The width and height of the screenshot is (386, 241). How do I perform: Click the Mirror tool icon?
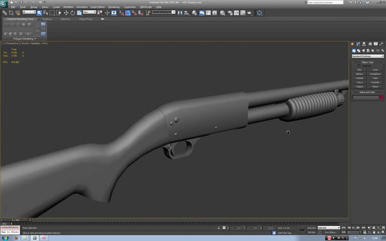(x=180, y=13)
